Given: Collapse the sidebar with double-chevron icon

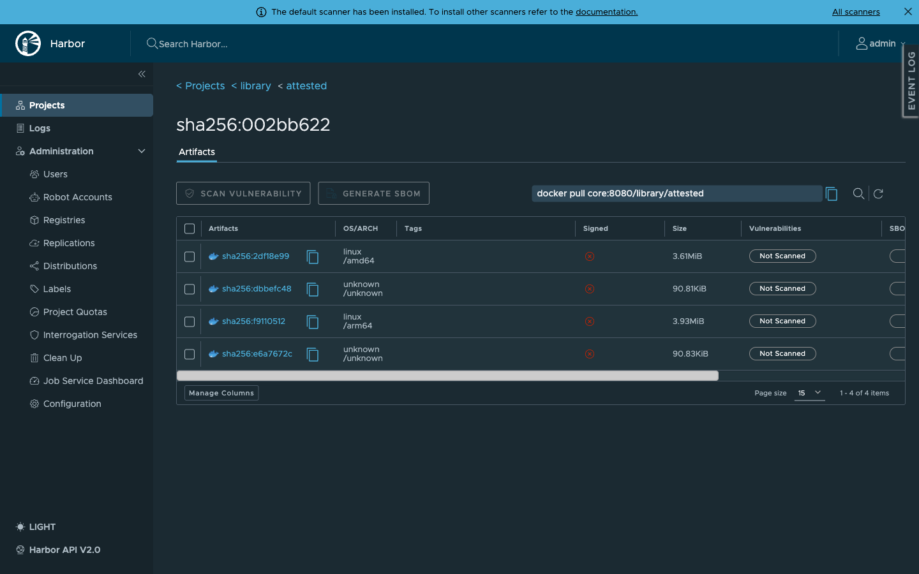Looking at the screenshot, I should click(142, 74).
